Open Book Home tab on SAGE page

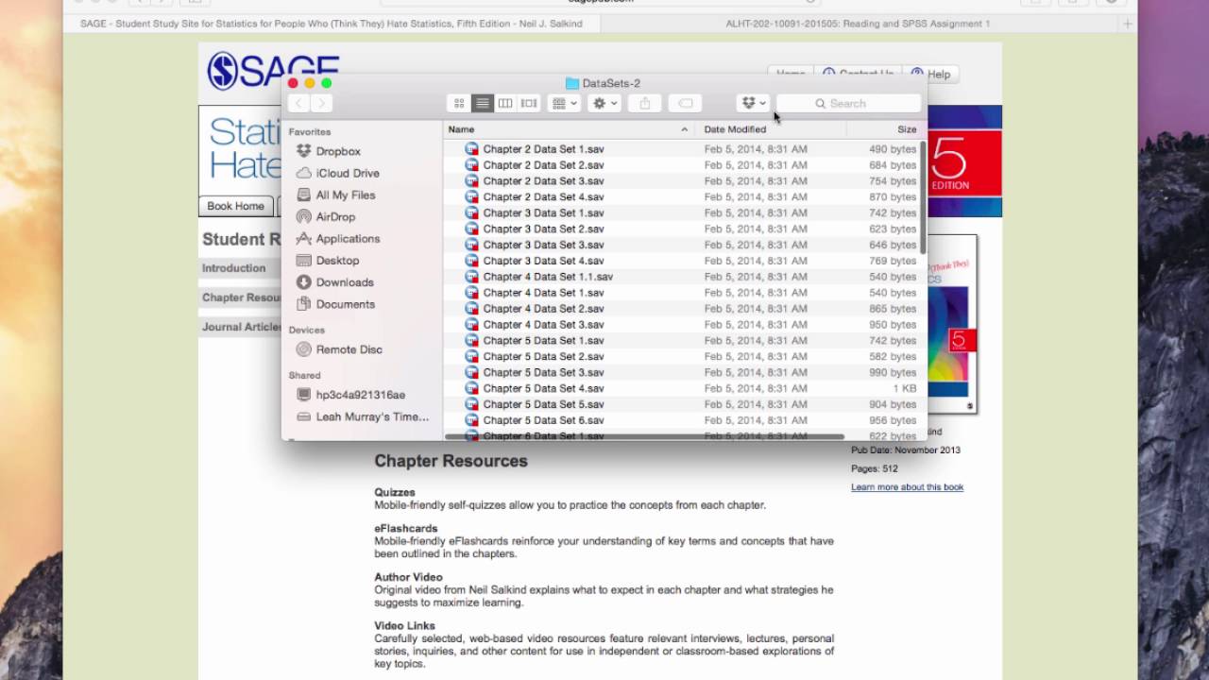[x=236, y=206]
